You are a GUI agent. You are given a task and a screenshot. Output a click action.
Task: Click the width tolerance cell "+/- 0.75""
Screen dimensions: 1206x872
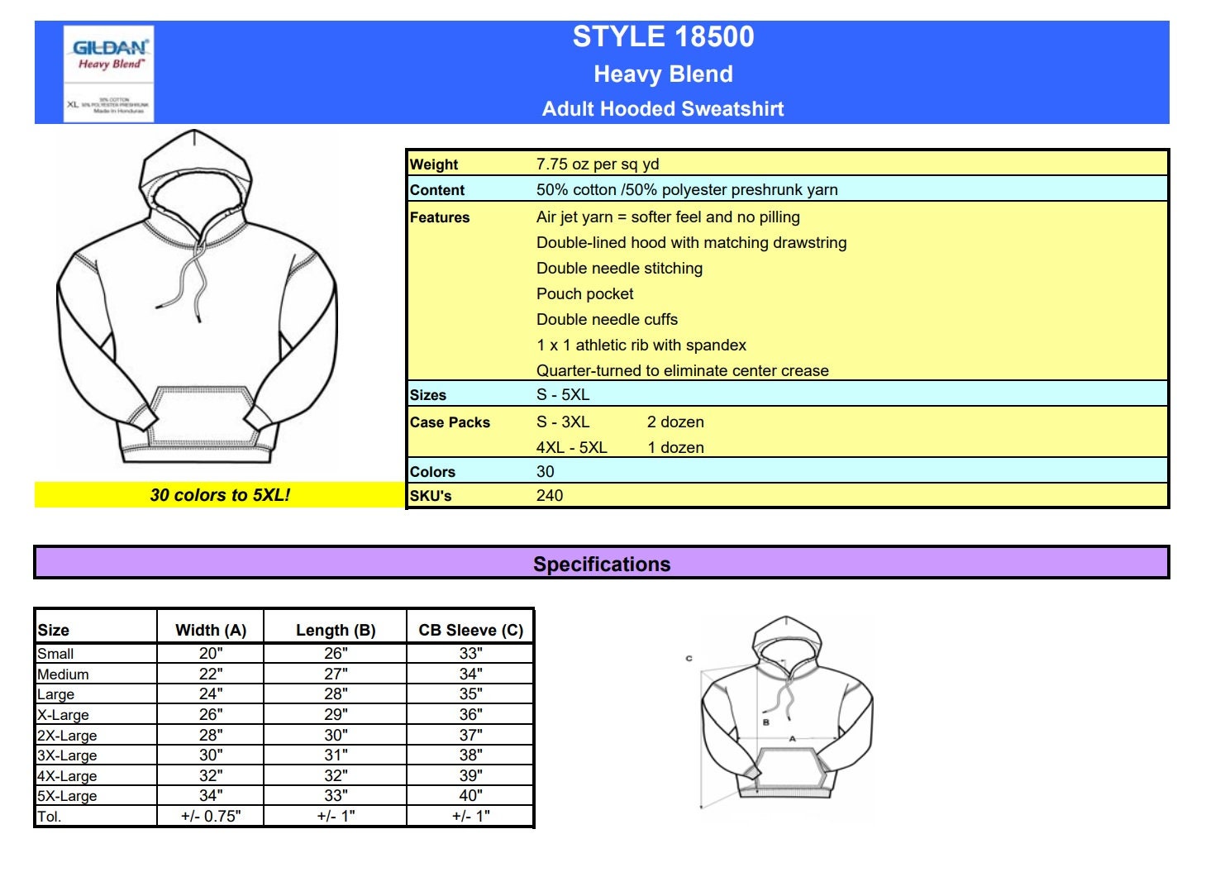point(211,816)
